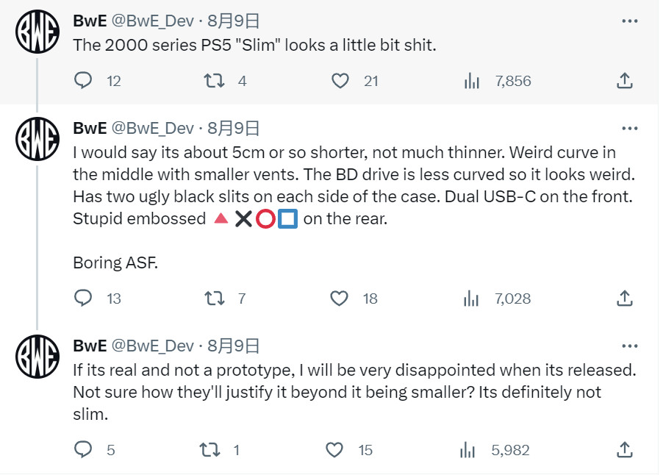
Task: Retweet the tweet with 7 retweets
Action: click(x=213, y=298)
